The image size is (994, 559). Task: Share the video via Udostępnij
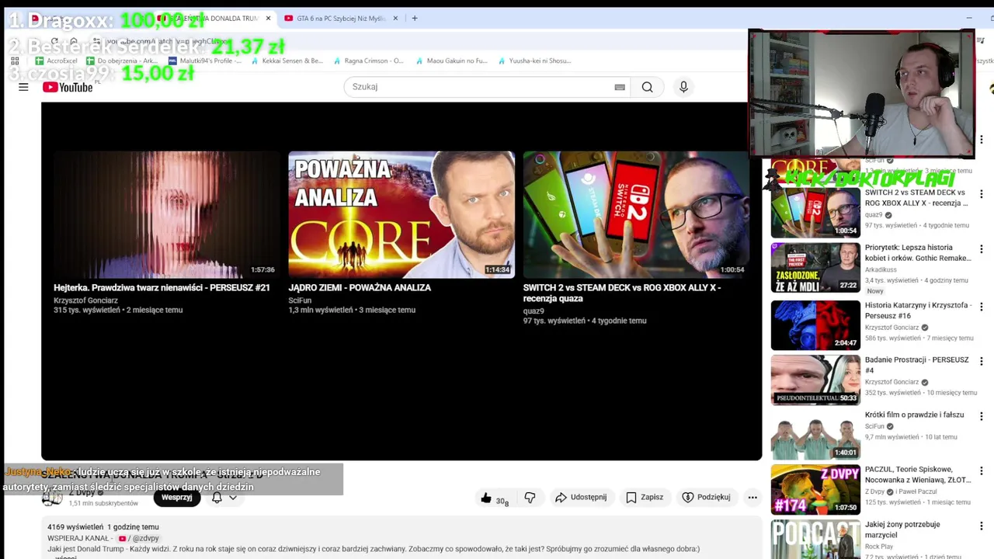pos(581,497)
